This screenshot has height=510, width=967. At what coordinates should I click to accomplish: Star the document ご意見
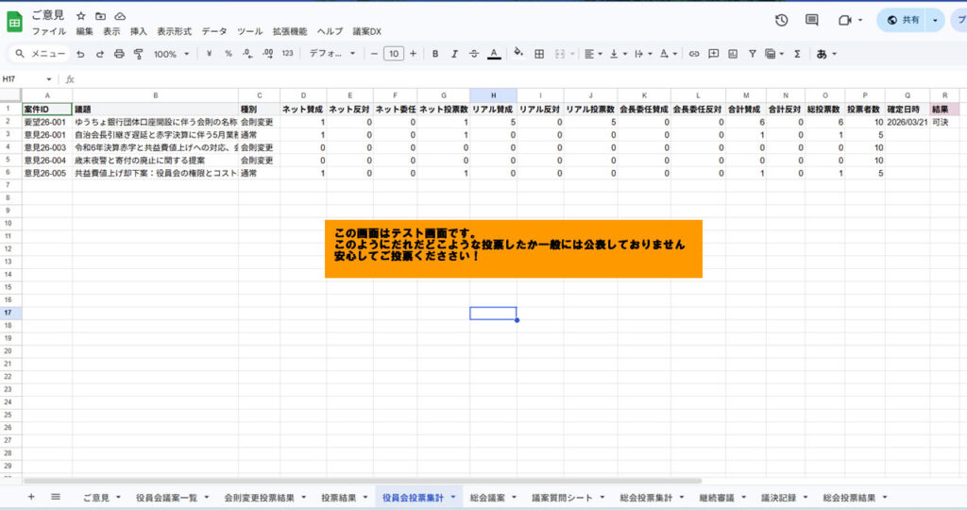pyautogui.click(x=81, y=16)
